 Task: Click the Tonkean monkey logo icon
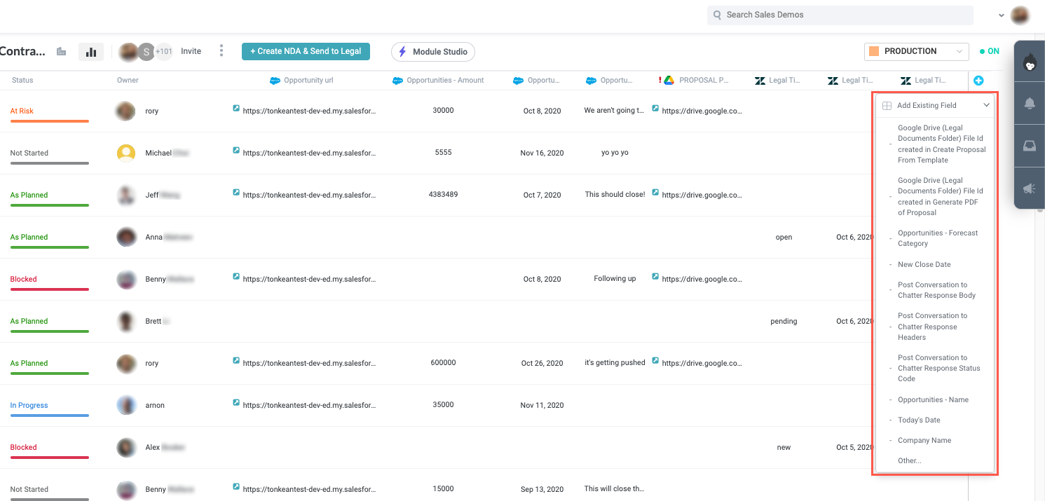(1030, 64)
